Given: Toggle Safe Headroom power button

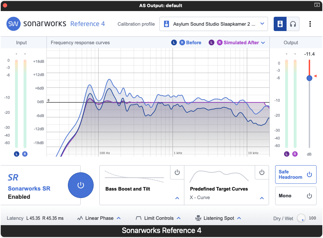Looking at the screenshot, I should point(309,174).
